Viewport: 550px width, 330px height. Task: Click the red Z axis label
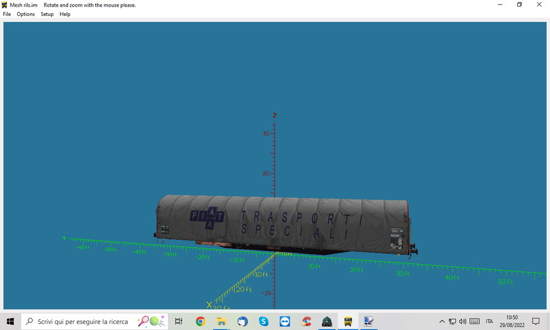274,116
